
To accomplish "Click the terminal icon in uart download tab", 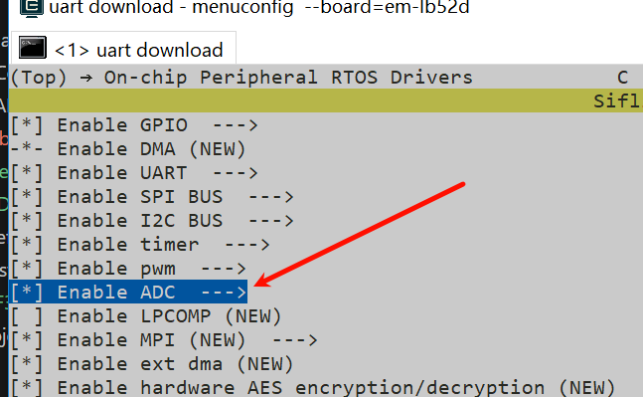I will point(33,48).
